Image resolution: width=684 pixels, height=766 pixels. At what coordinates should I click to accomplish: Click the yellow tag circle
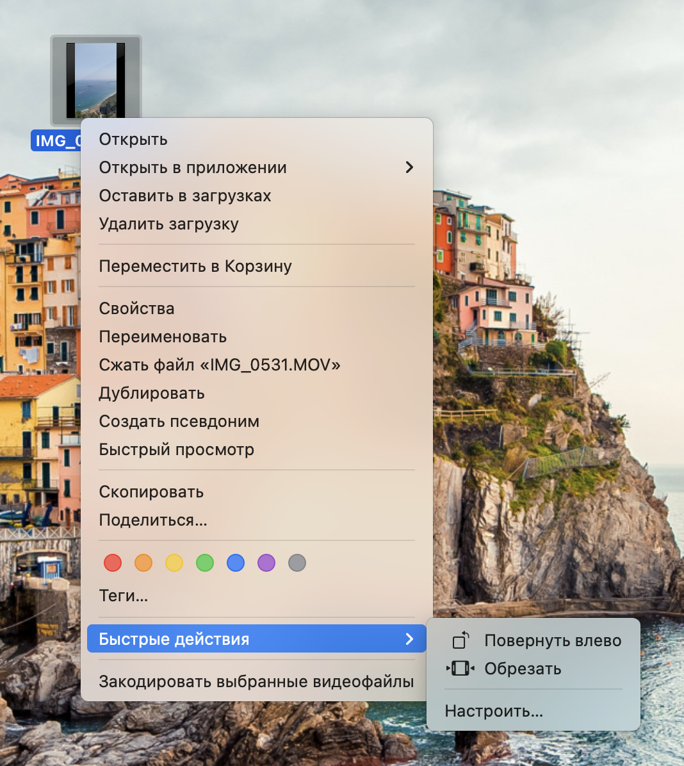coord(174,563)
